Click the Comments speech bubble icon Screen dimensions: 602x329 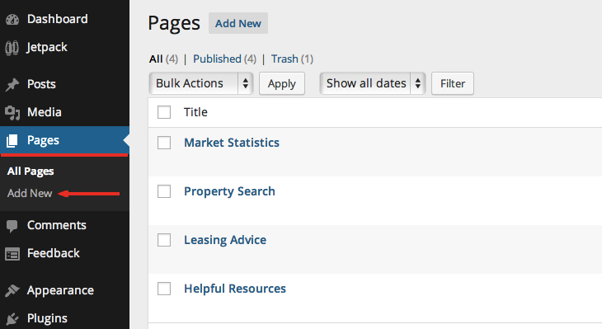point(12,226)
